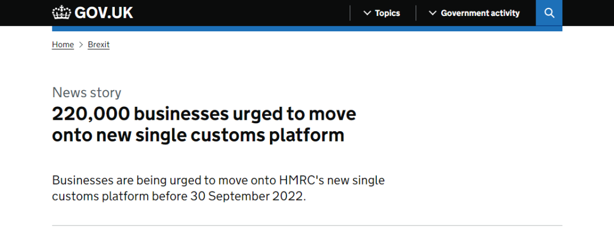Open the search magnifier button
The width and height of the screenshot is (614, 238).
tap(549, 13)
